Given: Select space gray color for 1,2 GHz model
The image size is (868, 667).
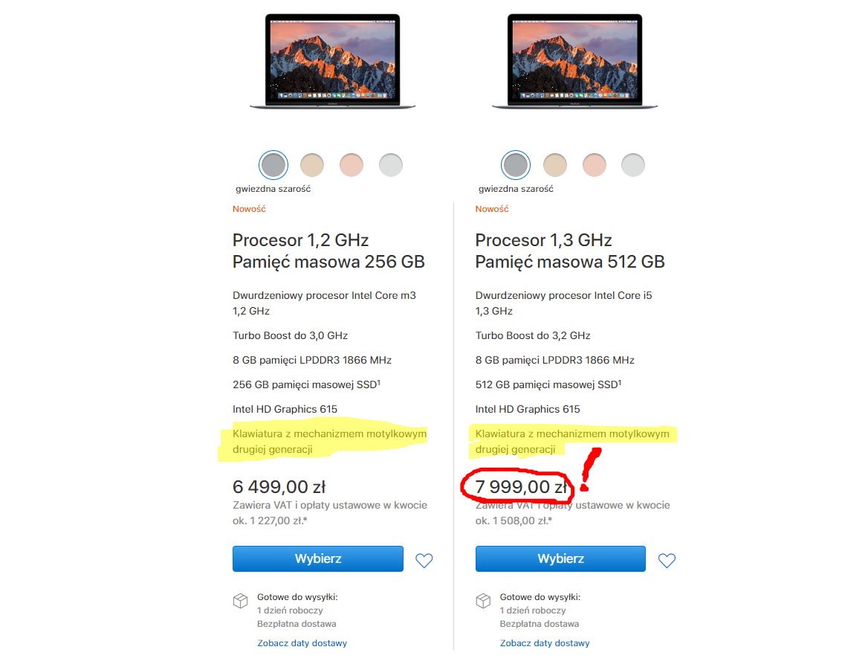Looking at the screenshot, I should pyautogui.click(x=273, y=165).
